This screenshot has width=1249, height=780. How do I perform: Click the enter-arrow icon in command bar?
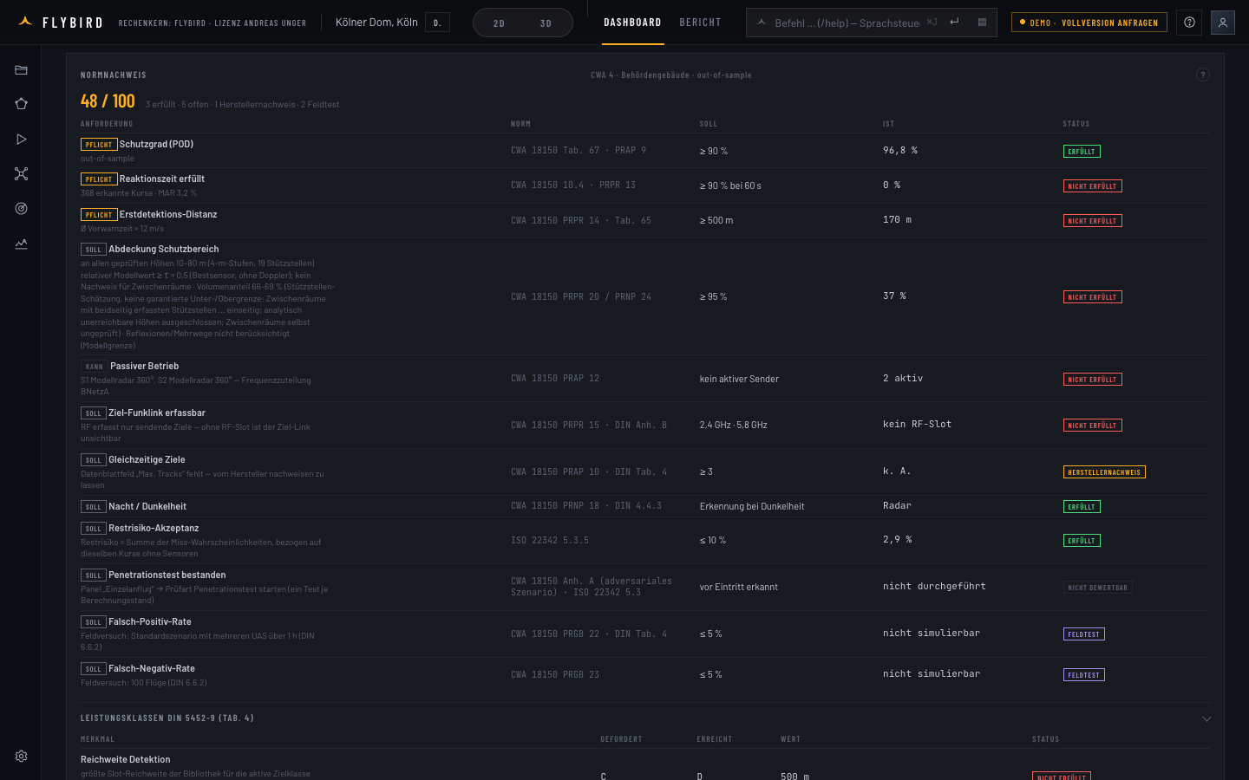pyautogui.click(x=954, y=23)
